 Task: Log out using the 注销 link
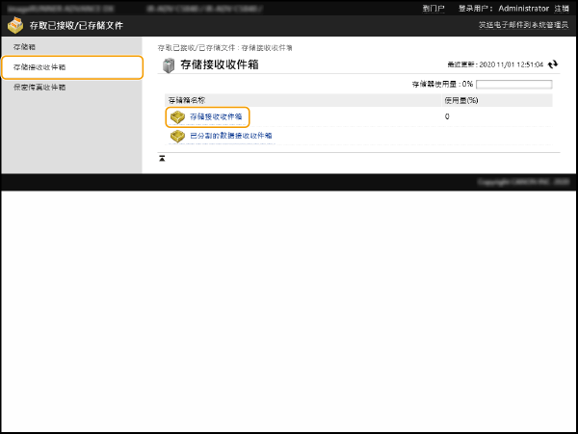562,8
